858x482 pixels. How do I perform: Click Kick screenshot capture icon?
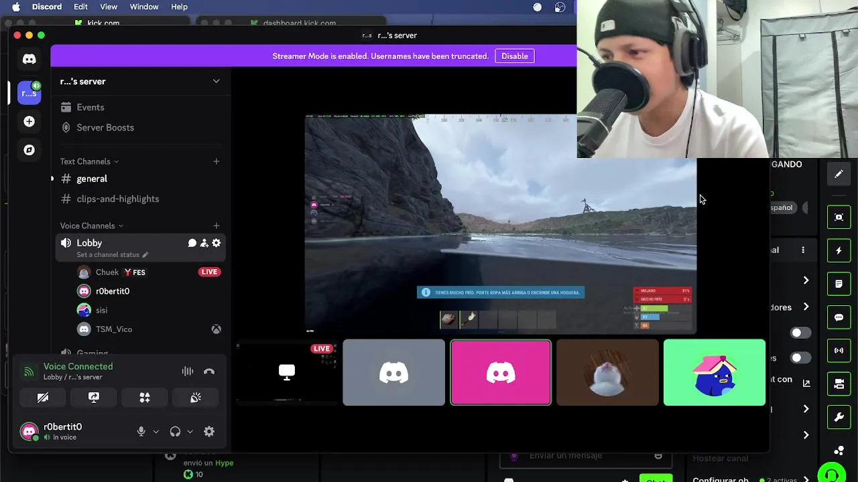839,217
